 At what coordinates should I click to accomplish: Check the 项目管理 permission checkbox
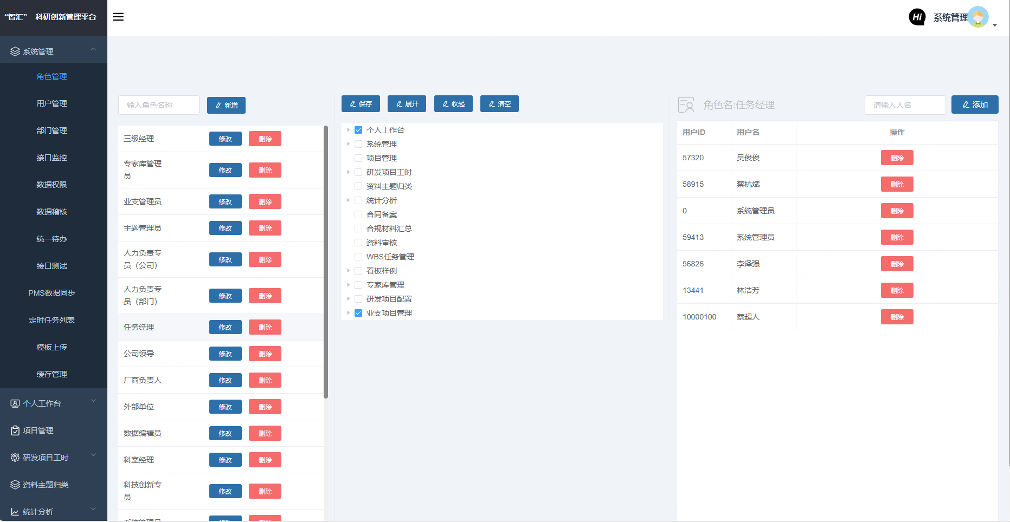[358, 158]
